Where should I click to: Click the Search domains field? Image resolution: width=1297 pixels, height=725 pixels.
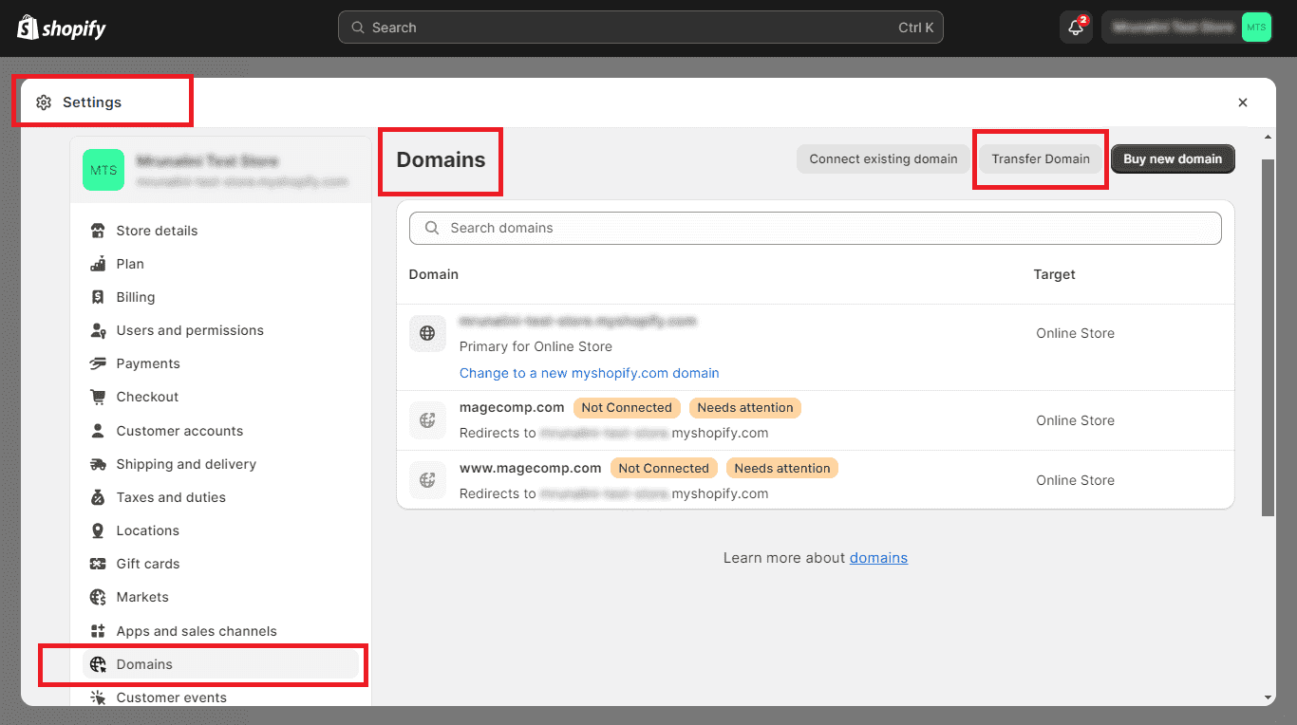tap(816, 228)
